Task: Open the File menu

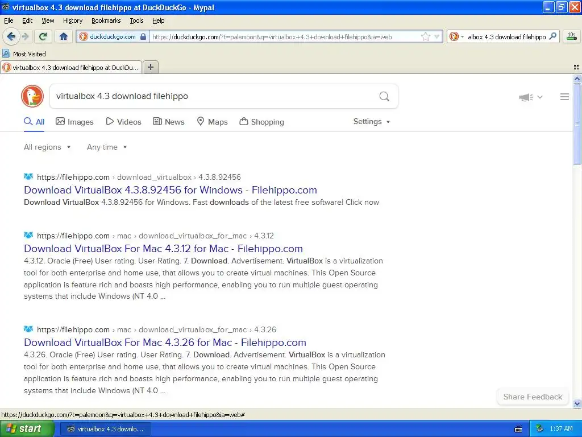Action: tap(9, 20)
